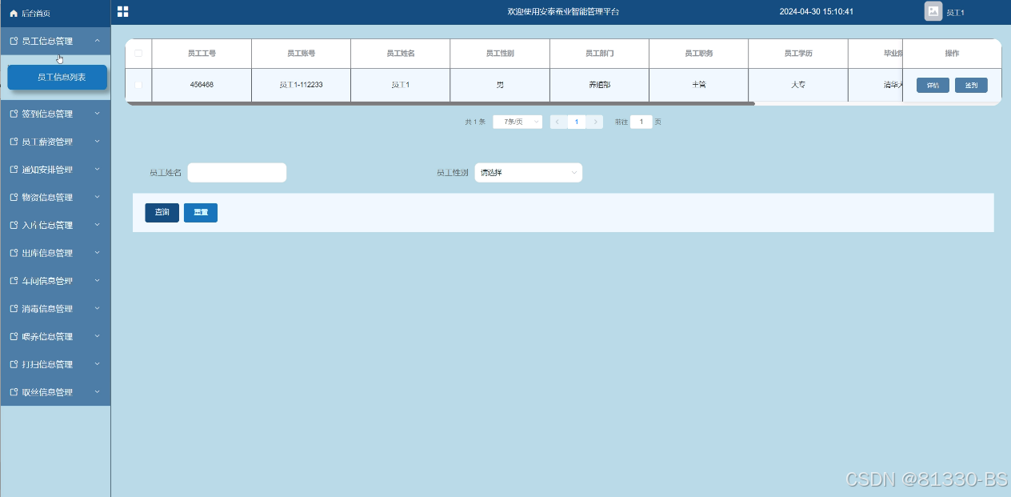
Task: Open the 7条/页 page size dropdown
Action: click(517, 122)
